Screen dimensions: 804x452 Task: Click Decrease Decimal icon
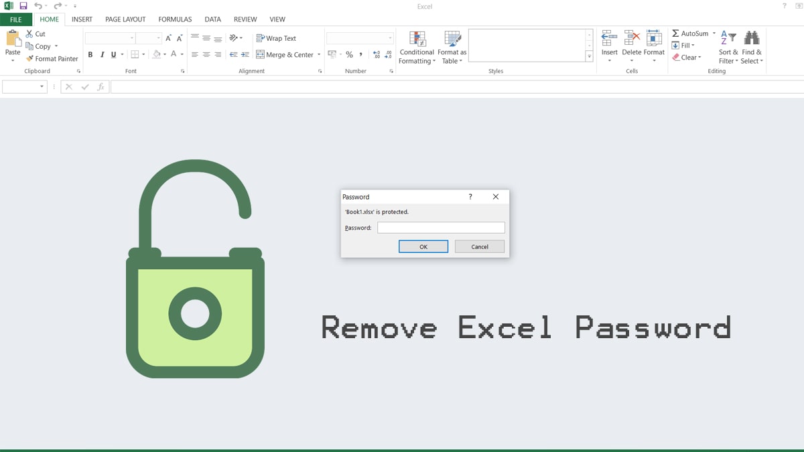pyautogui.click(x=389, y=54)
